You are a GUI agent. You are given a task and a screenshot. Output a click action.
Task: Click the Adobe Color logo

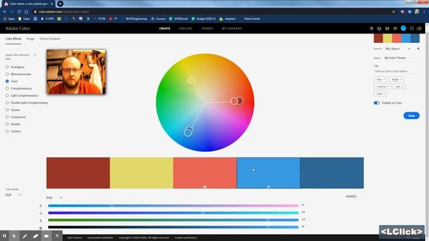click(x=17, y=28)
